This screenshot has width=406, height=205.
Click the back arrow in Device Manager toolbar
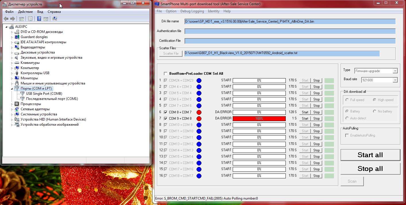pos(6,19)
